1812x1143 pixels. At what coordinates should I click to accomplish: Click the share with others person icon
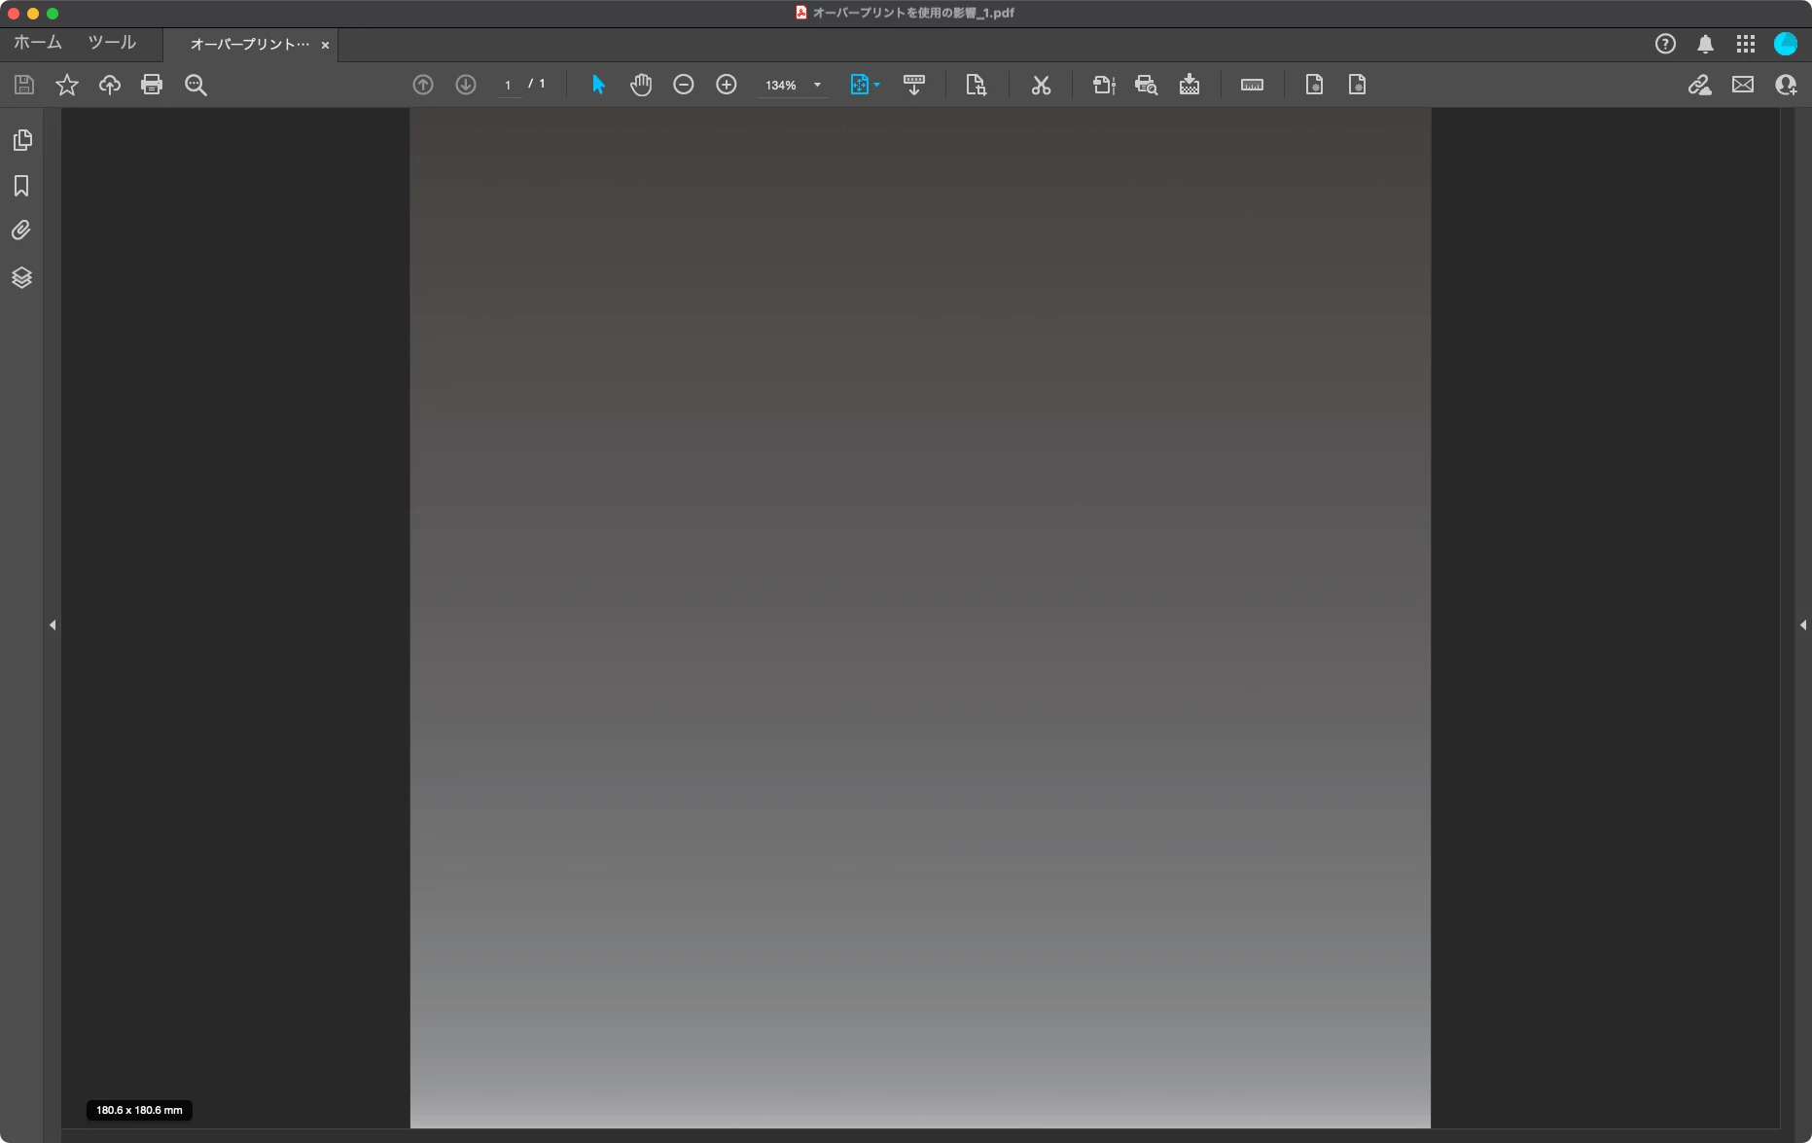tap(1786, 86)
